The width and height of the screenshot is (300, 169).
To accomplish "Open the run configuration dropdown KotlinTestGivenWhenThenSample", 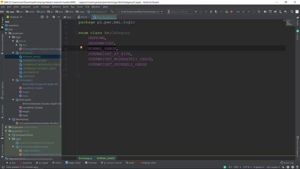I will pos(140,12).
